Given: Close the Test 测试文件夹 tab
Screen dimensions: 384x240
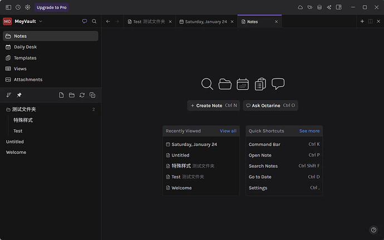Looking at the screenshot, I should click(171, 22).
